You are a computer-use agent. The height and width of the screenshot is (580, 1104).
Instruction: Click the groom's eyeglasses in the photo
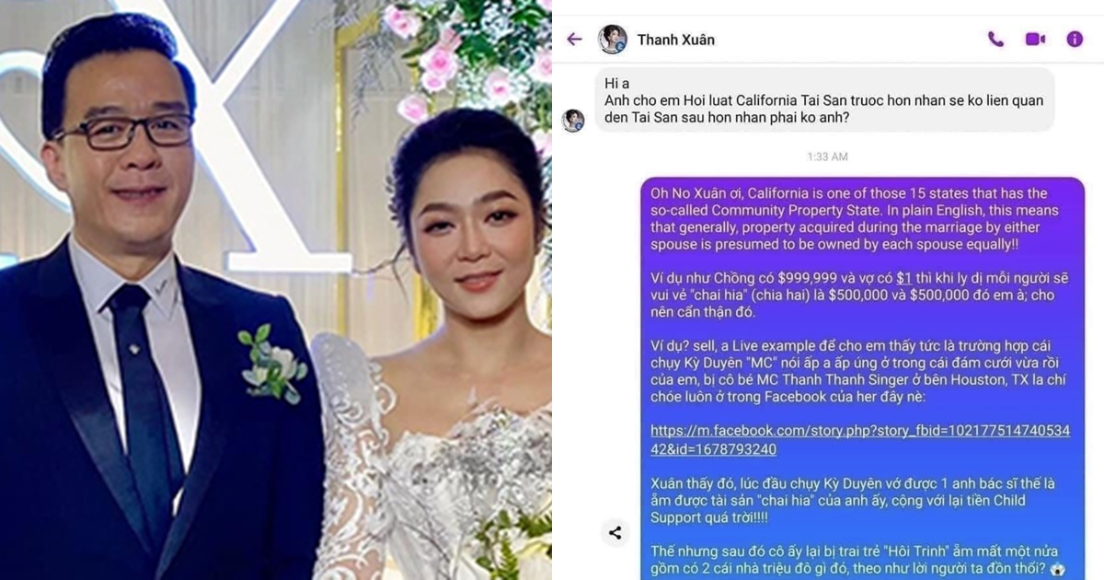(123, 132)
